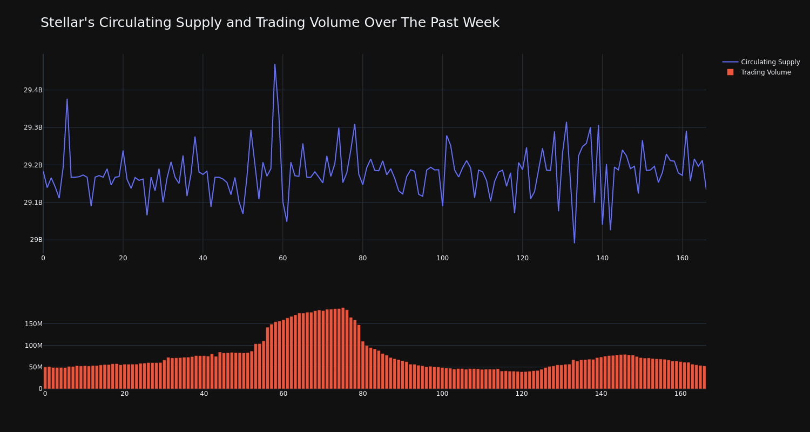810x432 pixels.
Task: Click the 29.2B y-axis label
Action: 33,165
